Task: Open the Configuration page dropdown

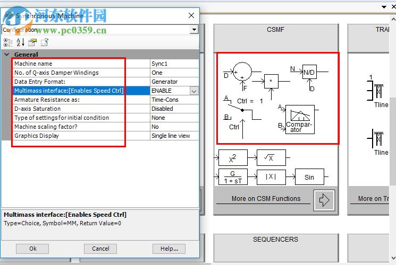Action: coord(194,30)
